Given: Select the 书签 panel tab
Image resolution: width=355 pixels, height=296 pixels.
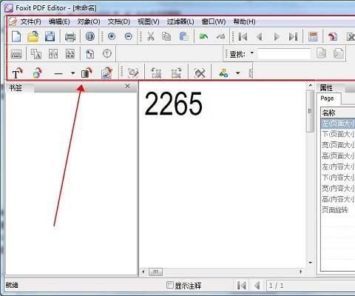Looking at the screenshot, I should [x=16, y=88].
